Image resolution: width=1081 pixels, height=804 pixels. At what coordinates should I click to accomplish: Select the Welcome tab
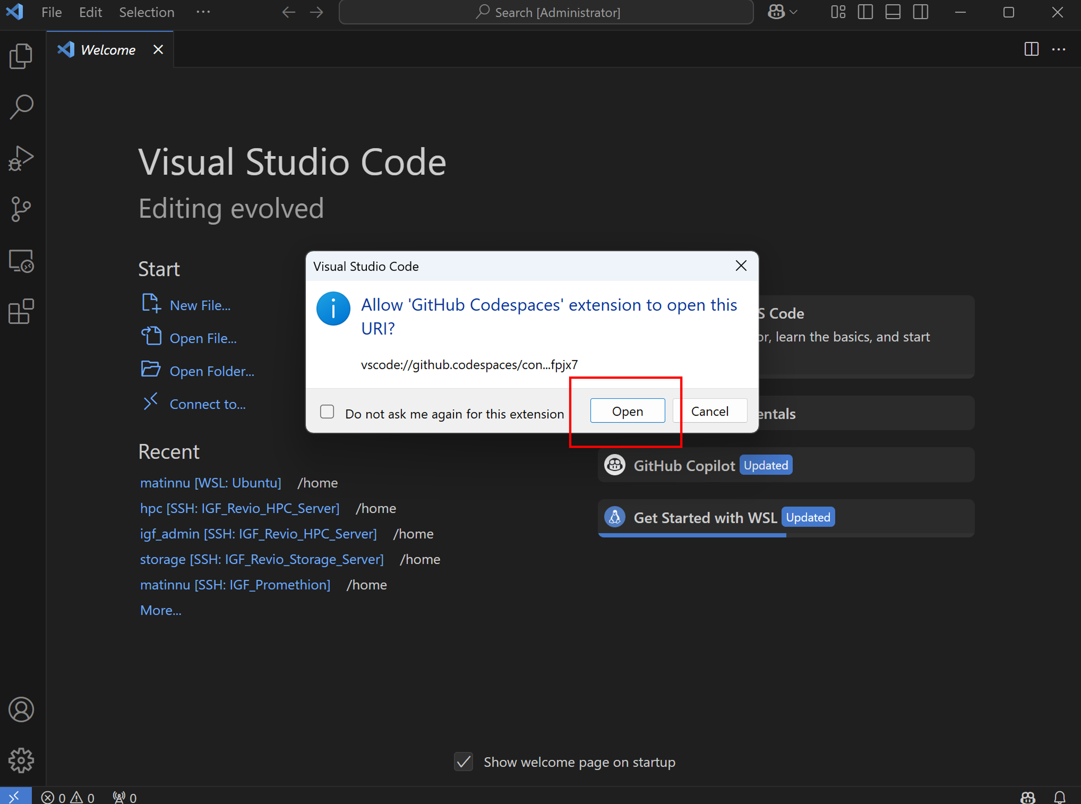pyautogui.click(x=108, y=49)
